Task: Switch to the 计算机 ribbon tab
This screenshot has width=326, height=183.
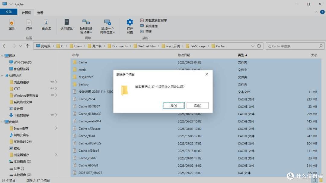Action: pyautogui.click(x=26, y=13)
